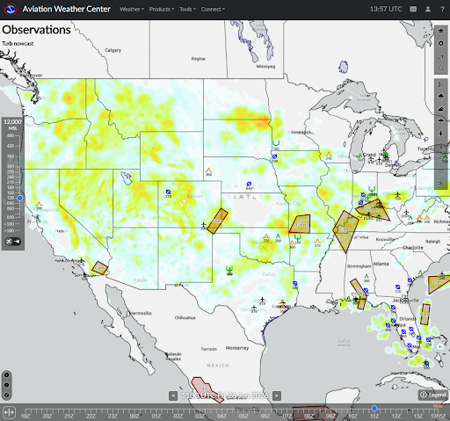Open the Connect dropdown menu

click(x=213, y=10)
